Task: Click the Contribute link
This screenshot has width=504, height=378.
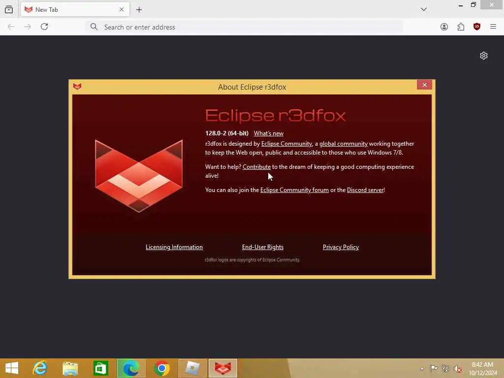Action: [256, 167]
